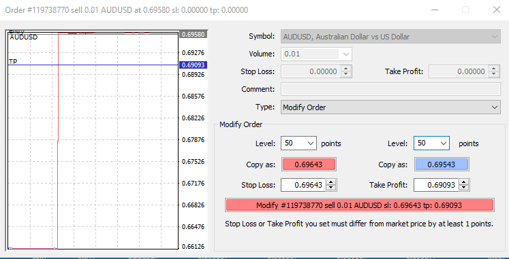Click the Modify #119738770 sell order button

tap(359, 205)
